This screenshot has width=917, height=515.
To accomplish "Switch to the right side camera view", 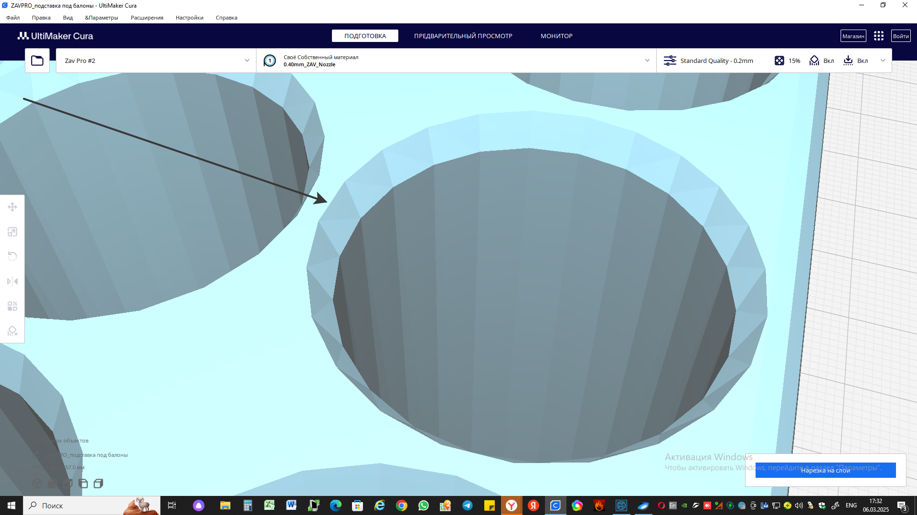I will (98, 484).
